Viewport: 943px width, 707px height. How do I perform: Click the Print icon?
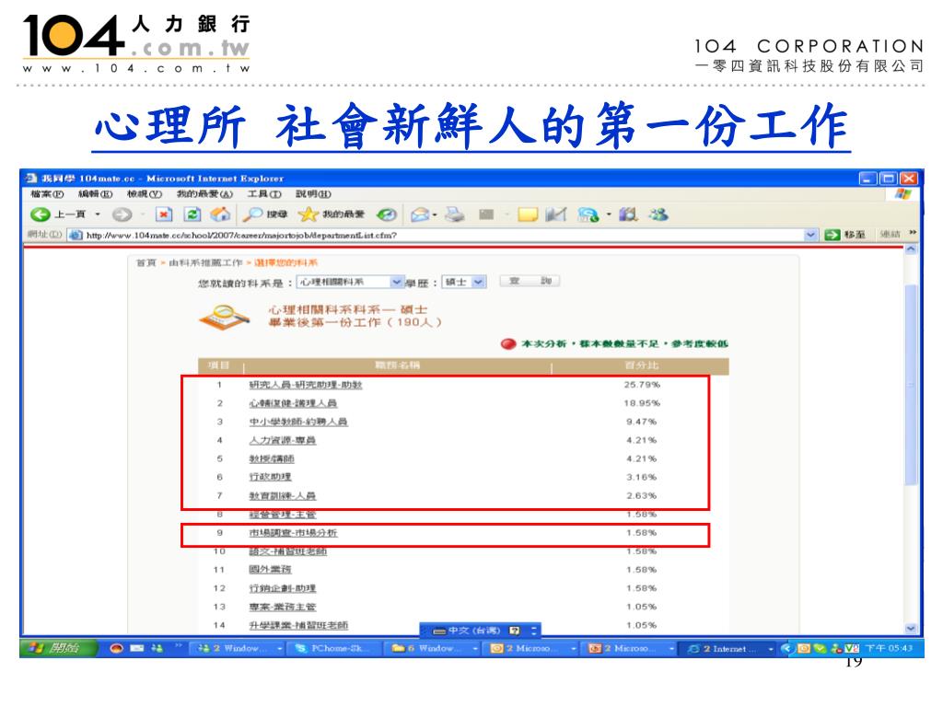[x=455, y=214]
